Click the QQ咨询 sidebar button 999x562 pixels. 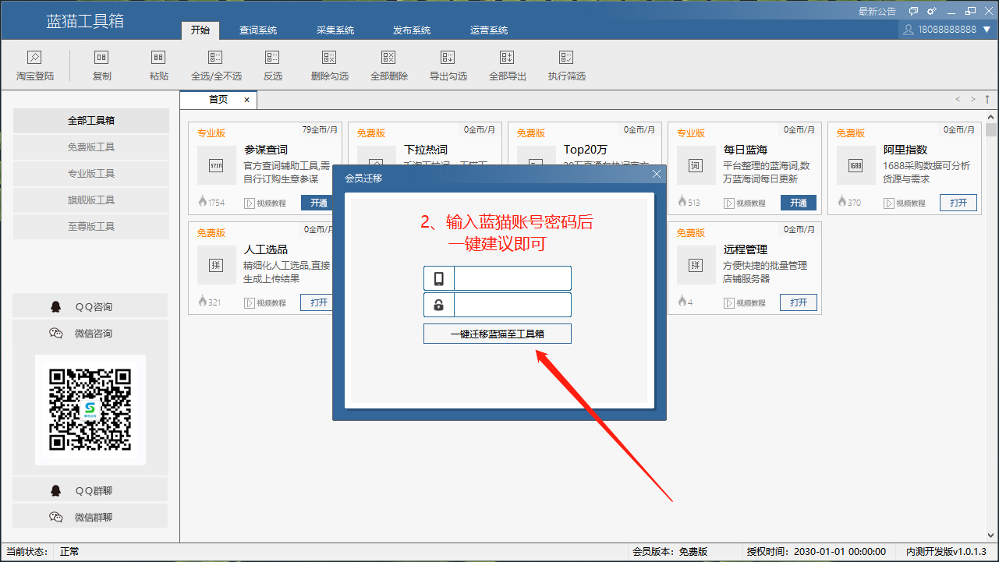click(x=90, y=306)
